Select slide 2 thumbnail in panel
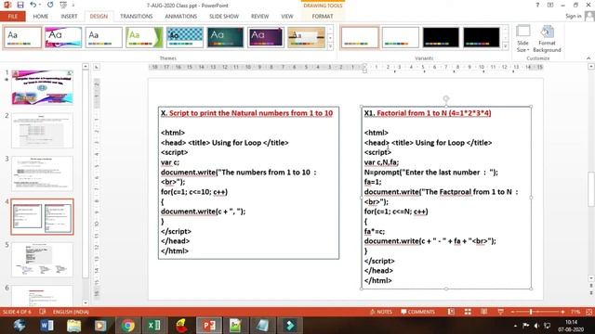Screen dimensions: 595x334 pyautogui.click(x=42, y=130)
